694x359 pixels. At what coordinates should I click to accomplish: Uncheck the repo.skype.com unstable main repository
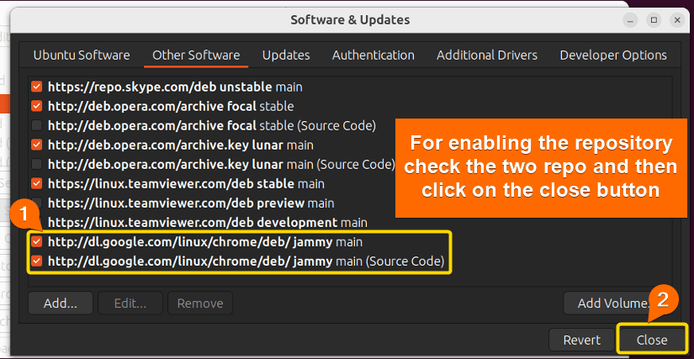(37, 87)
